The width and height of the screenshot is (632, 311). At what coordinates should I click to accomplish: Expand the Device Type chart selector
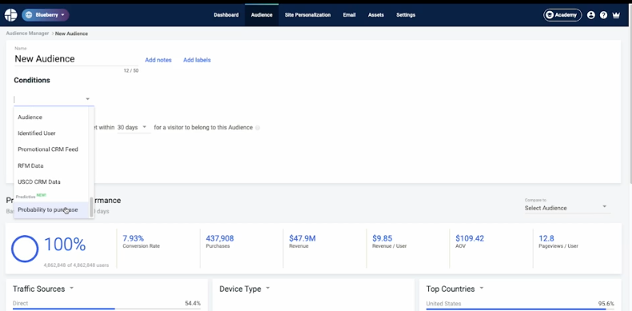tap(268, 289)
